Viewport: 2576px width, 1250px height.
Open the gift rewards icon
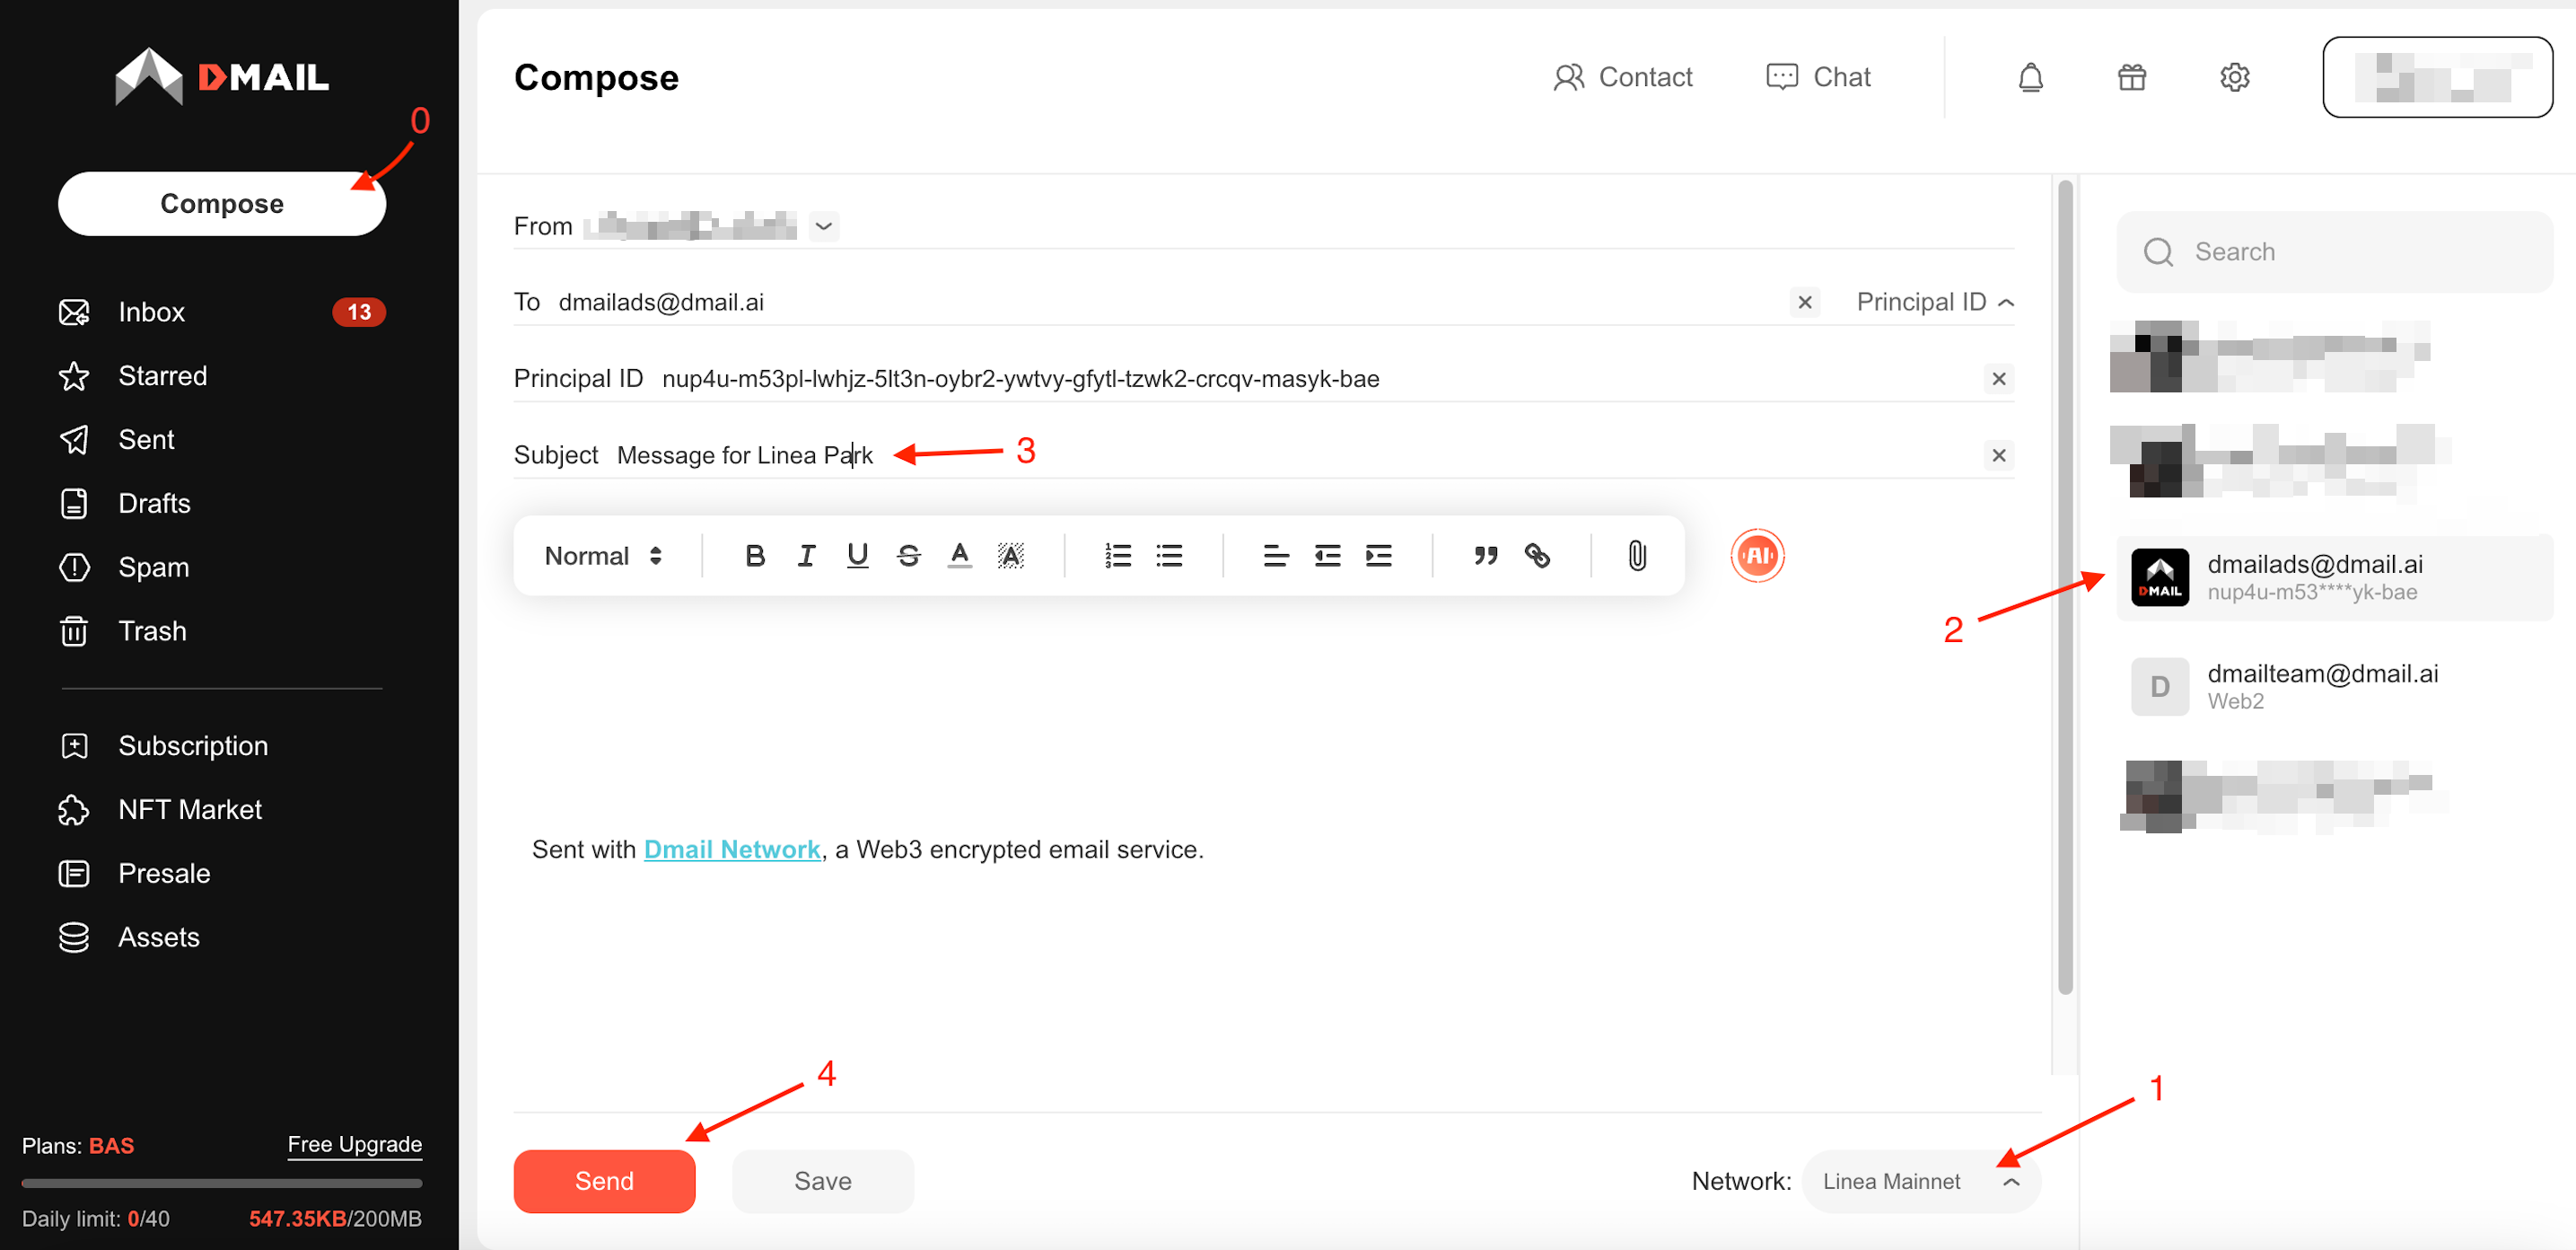tap(2132, 77)
